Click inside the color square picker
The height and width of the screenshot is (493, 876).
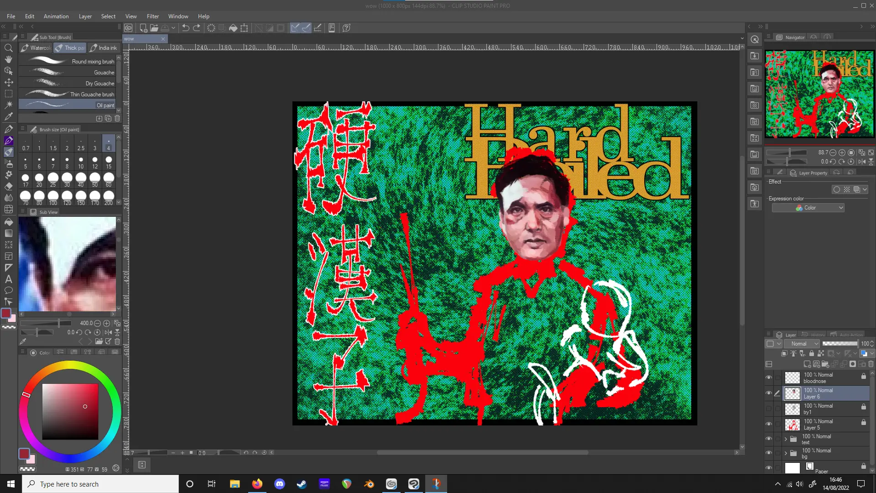[70, 412]
